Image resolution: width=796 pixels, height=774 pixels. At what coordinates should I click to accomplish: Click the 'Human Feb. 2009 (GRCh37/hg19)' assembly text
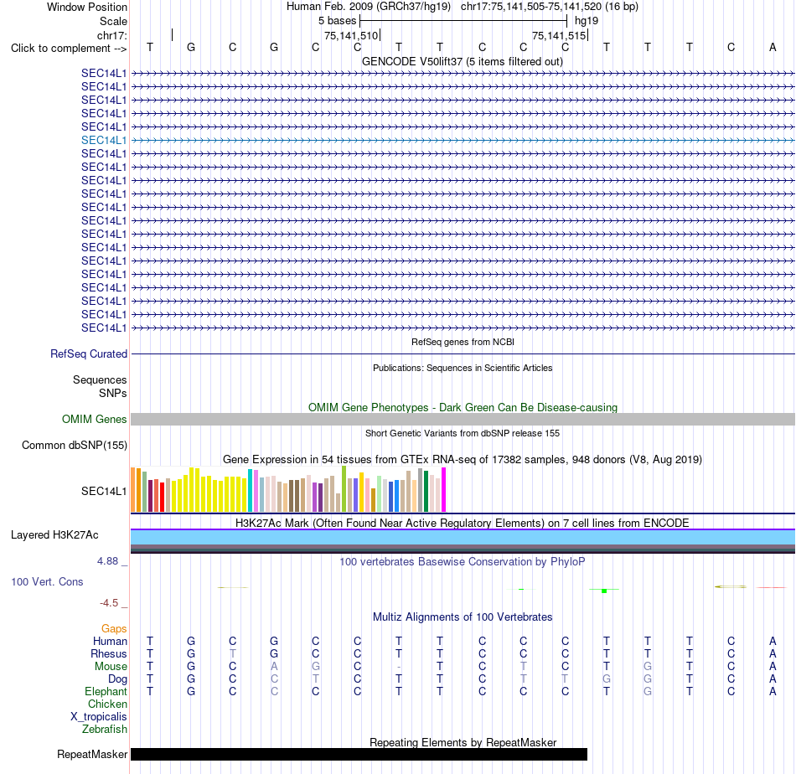[369, 7]
